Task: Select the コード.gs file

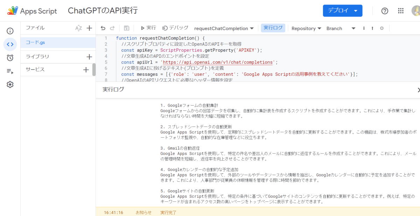Action: pos(58,43)
